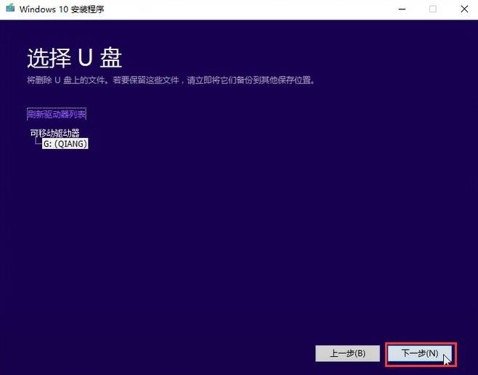This screenshot has width=478, height=375.
Task: Go back with the 上一步(B) button
Action: pyautogui.click(x=347, y=354)
